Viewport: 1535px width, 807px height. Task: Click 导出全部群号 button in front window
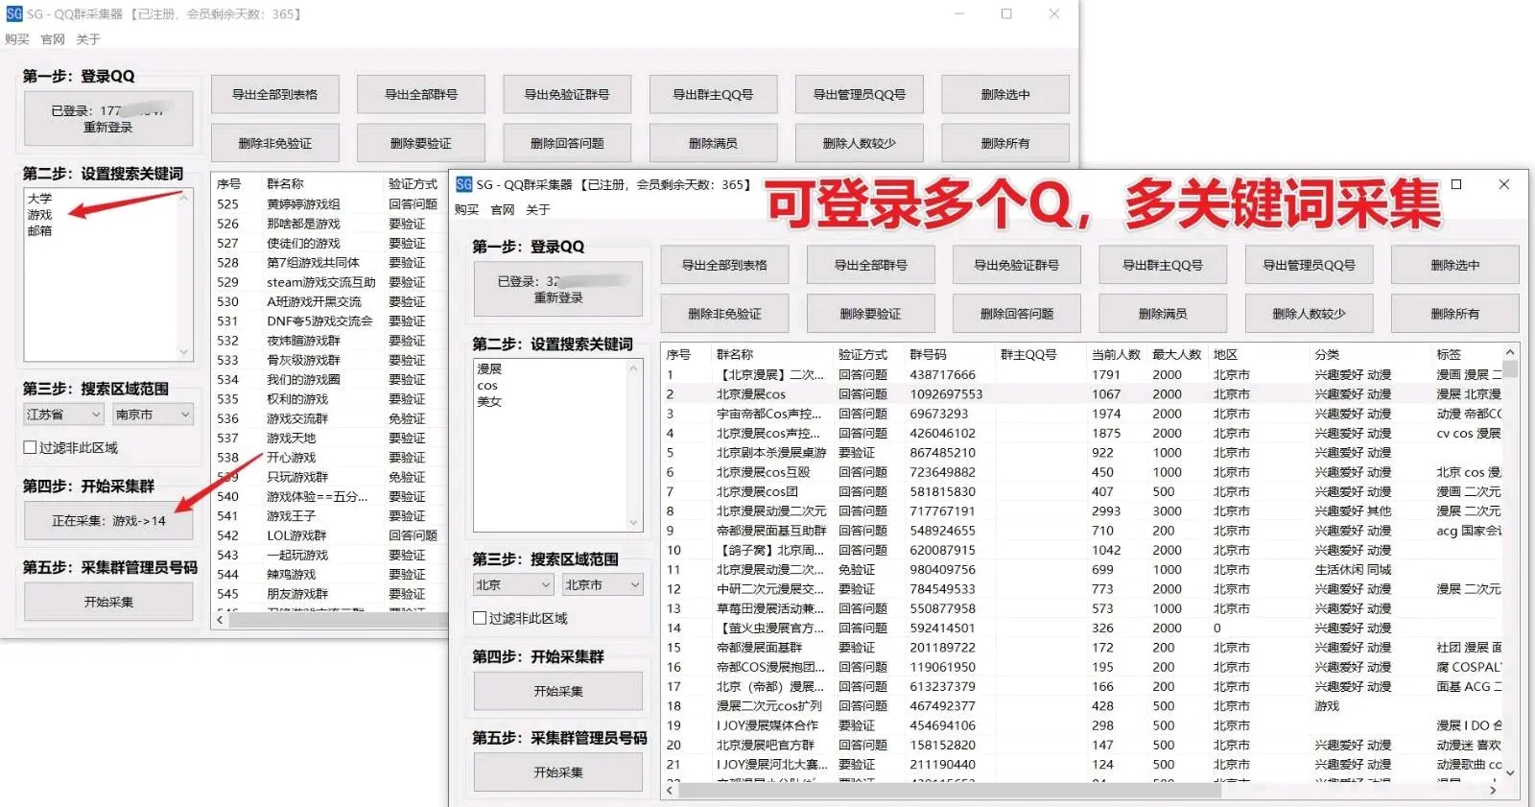click(x=870, y=265)
